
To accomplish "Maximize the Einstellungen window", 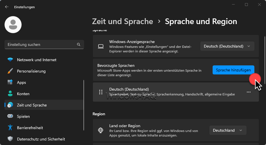I will click(x=246, y=5).
